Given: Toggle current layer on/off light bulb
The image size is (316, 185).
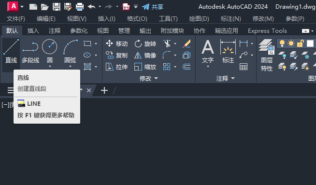Looking at the screenshot, I should pos(282,43).
